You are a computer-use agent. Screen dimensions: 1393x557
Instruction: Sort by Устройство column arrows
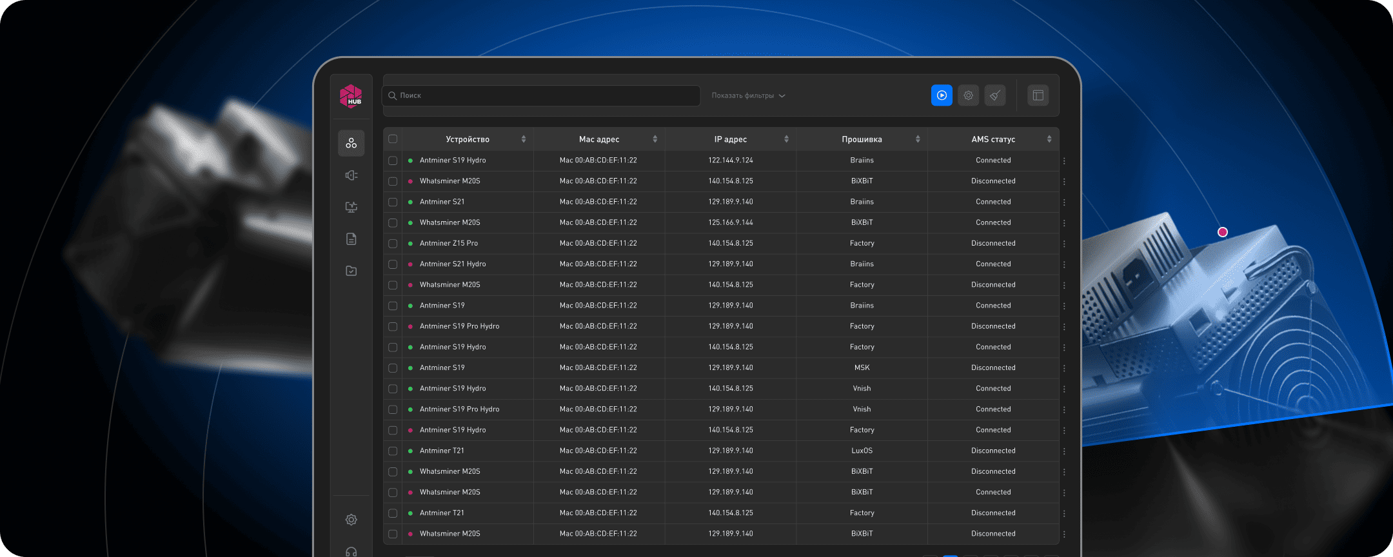point(523,139)
